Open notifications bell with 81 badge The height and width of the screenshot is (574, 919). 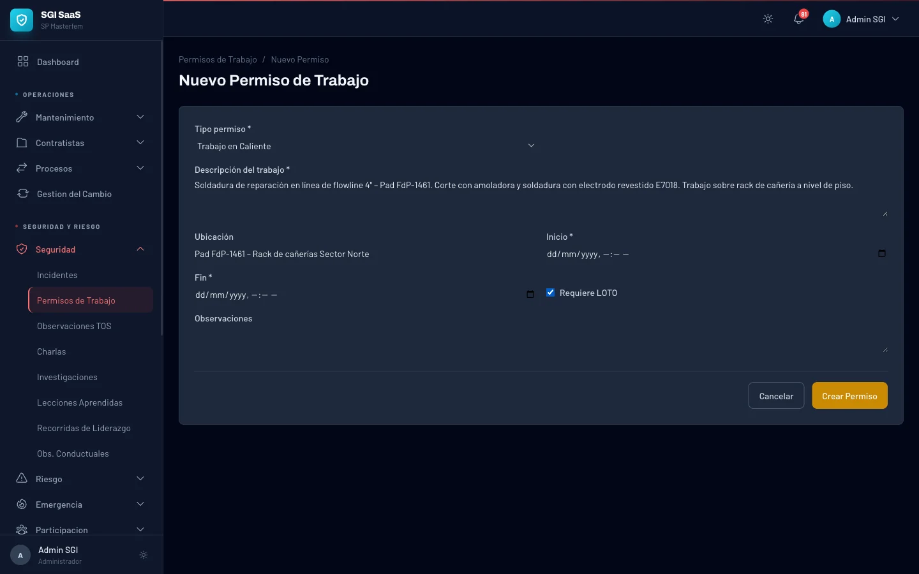[x=798, y=19]
